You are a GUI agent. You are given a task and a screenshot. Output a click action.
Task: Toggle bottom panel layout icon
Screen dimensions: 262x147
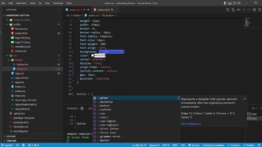coord(230,3)
